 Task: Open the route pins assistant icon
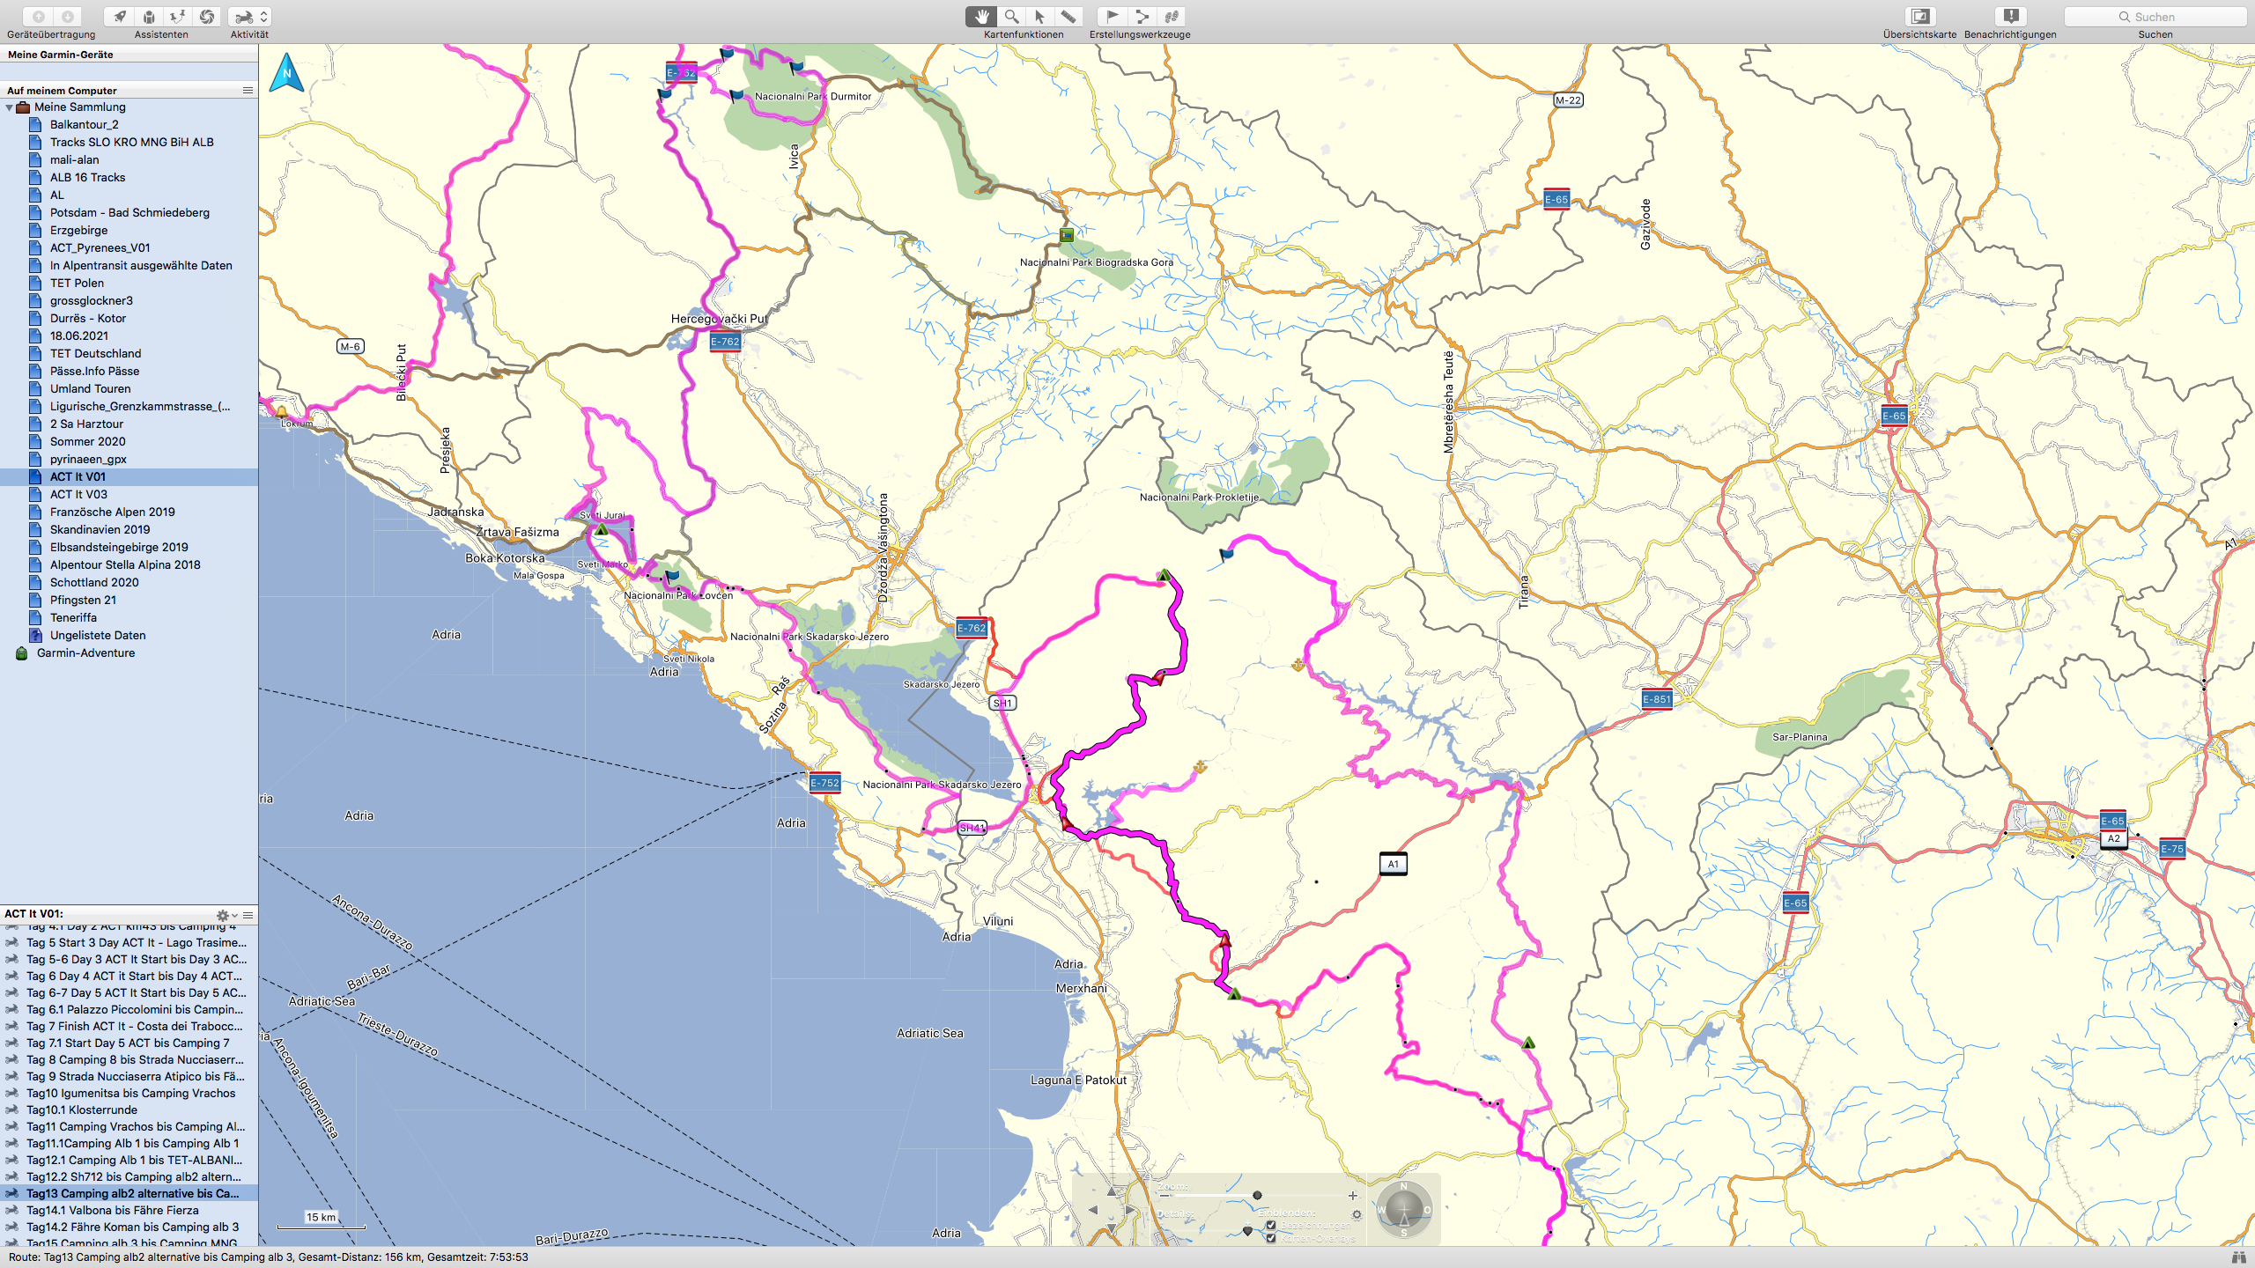click(x=178, y=16)
